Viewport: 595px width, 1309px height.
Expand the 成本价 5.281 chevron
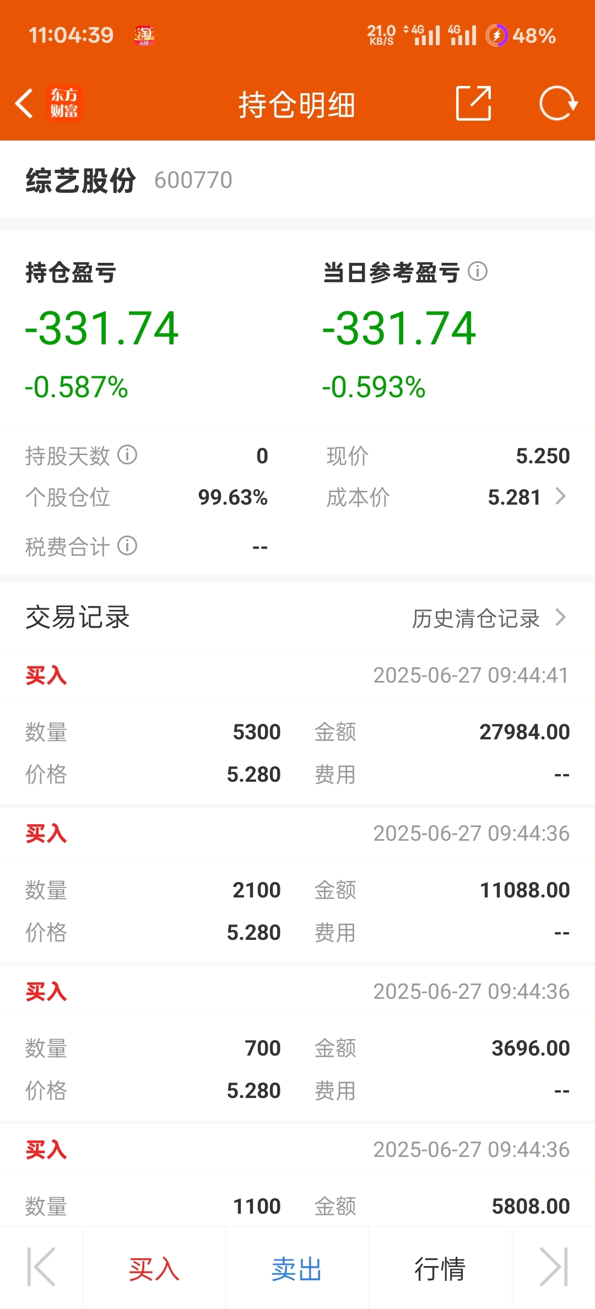click(561, 496)
